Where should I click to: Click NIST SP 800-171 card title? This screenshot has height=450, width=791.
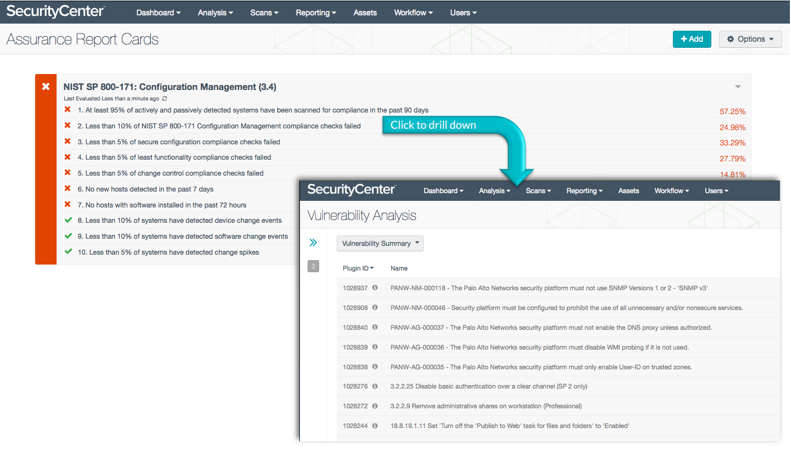pyautogui.click(x=170, y=87)
